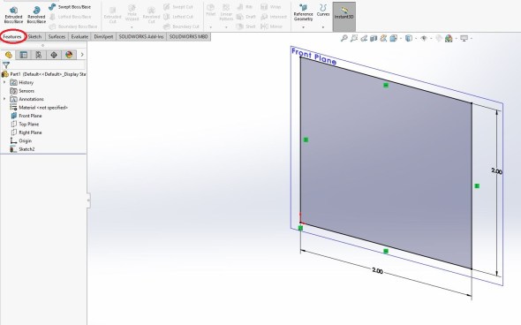Viewport: 521px width, 325px height.
Task: Switch to the Surfaces tab
Action: tap(57, 37)
